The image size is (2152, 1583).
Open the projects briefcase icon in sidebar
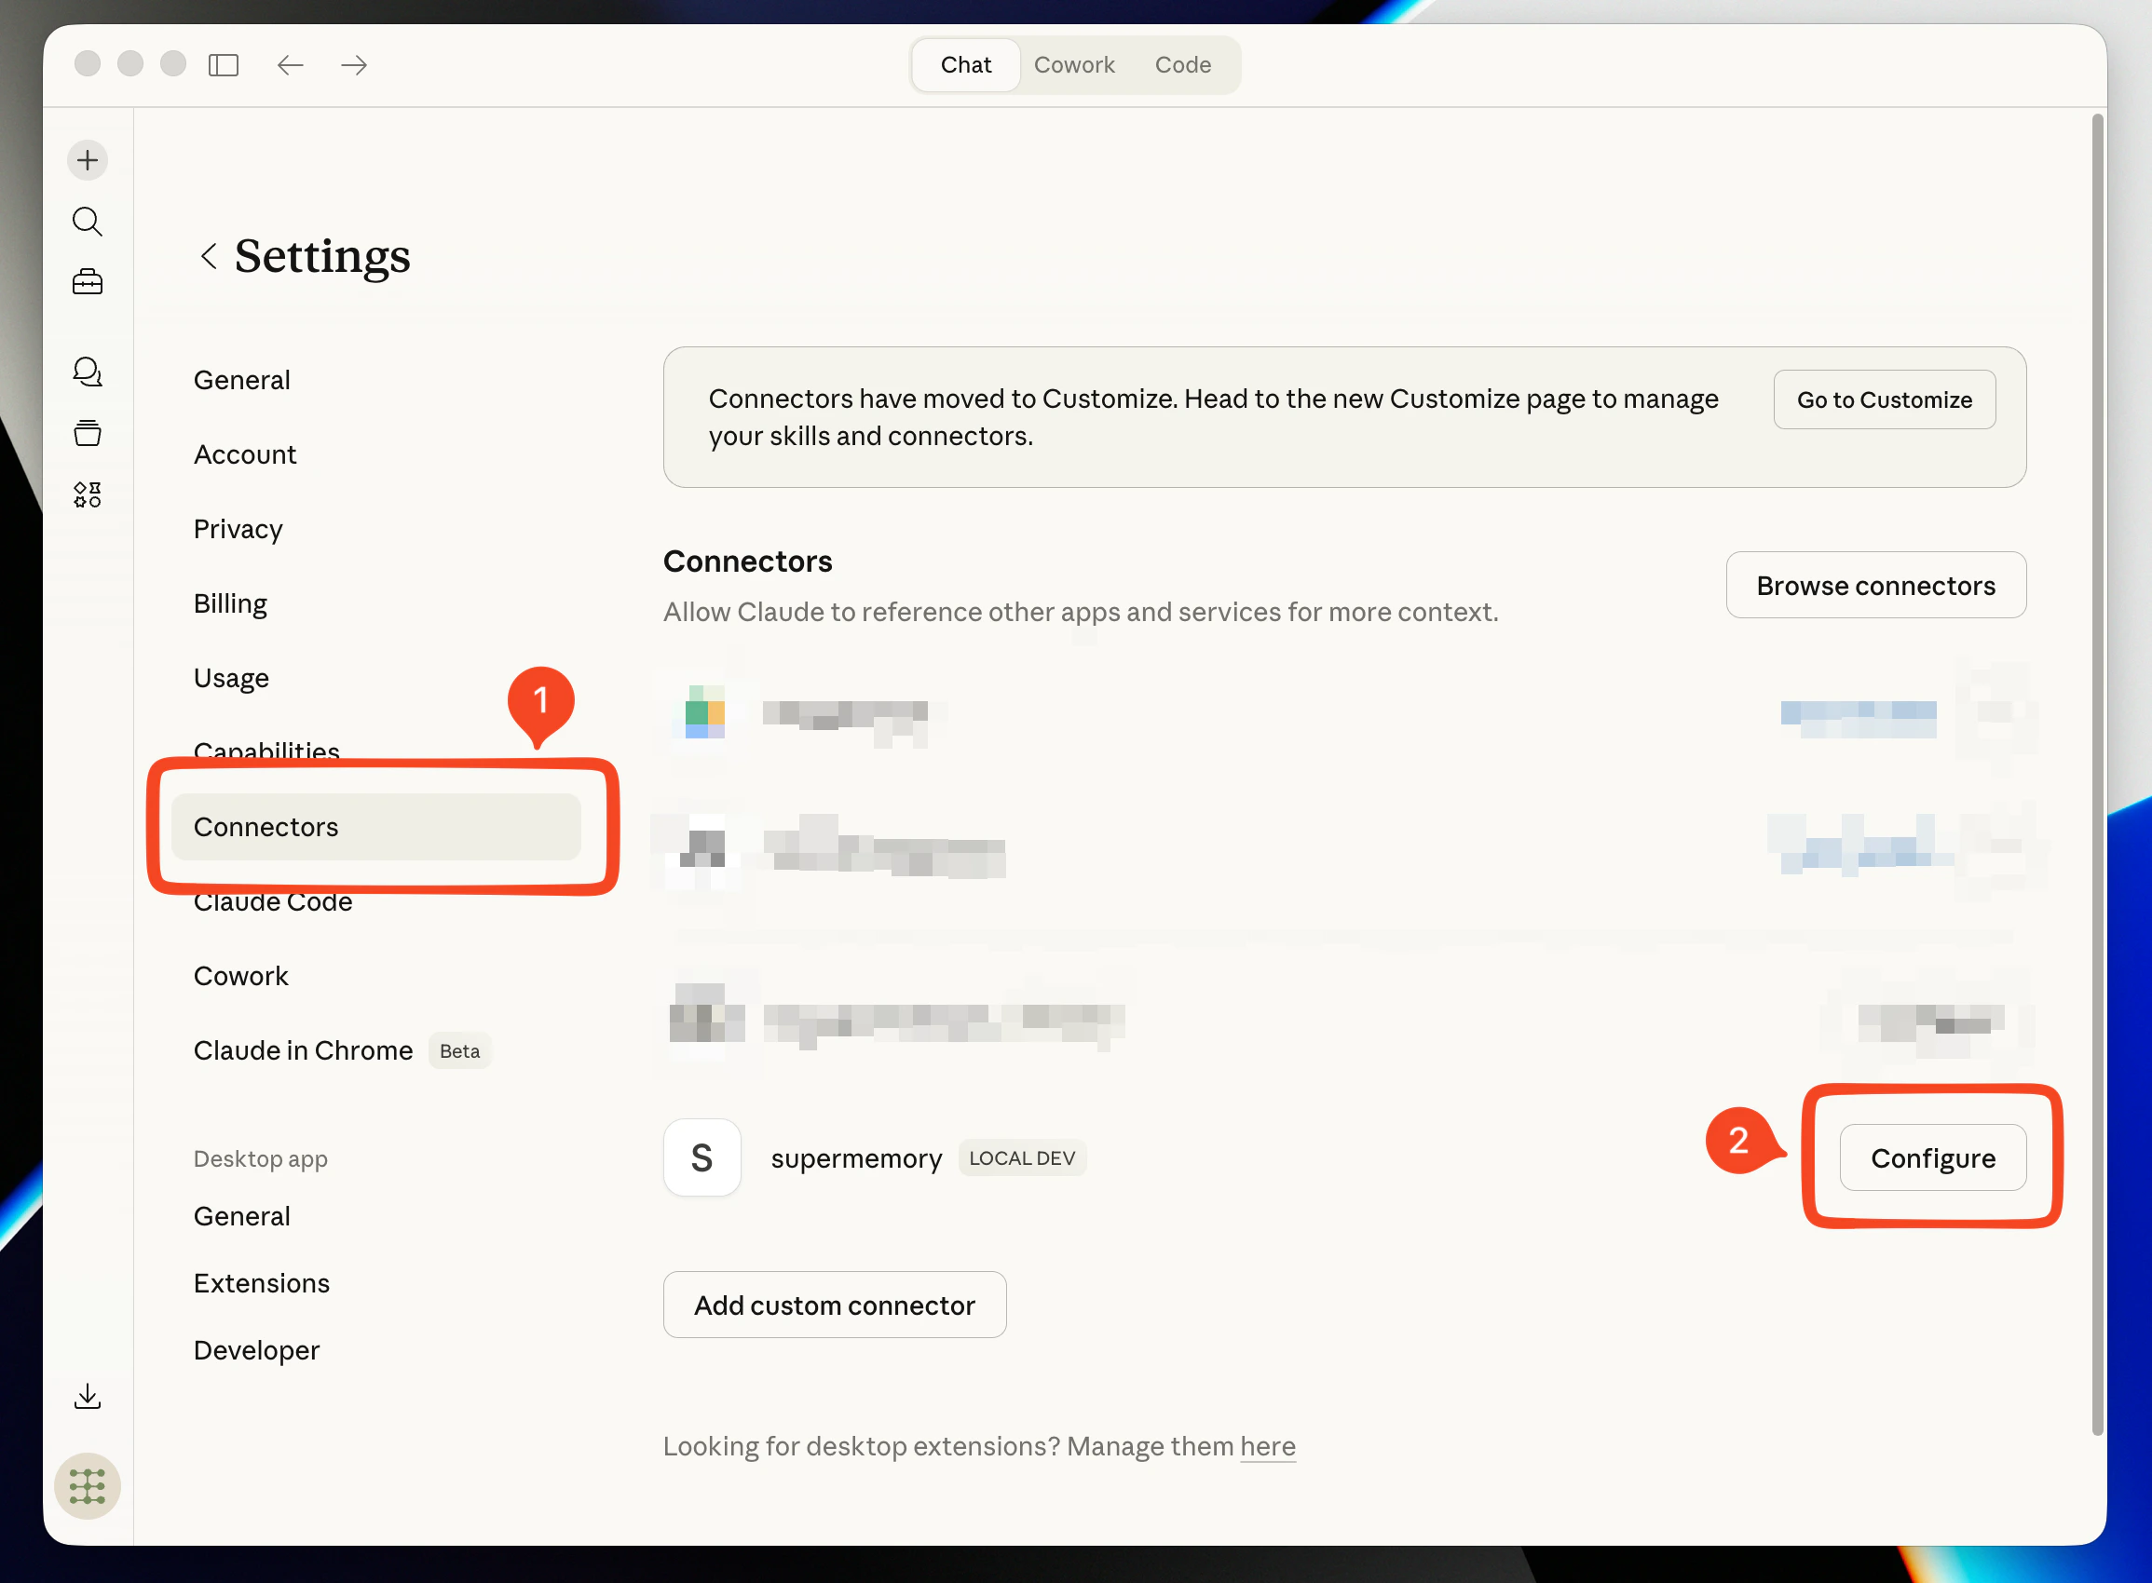[x=88, y=281]
